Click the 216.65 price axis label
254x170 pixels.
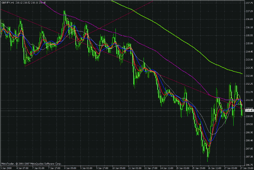click(249, 19)
